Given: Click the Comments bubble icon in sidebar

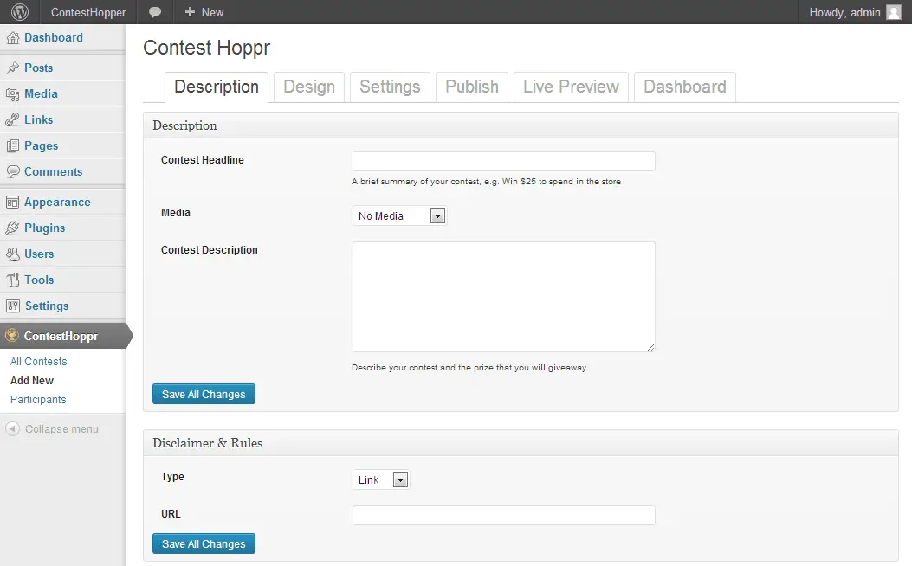Looking at the screenshot, I should (x=13, y=172).
